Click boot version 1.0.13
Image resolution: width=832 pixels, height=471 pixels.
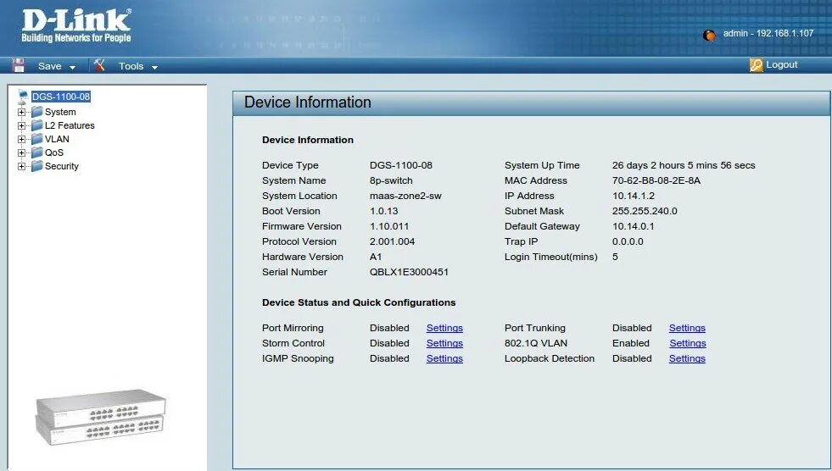pos(383,211)
